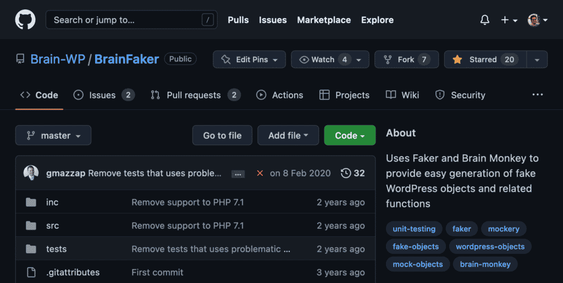
Task: Expand the green Code dropdown
Action: point(350,135)
